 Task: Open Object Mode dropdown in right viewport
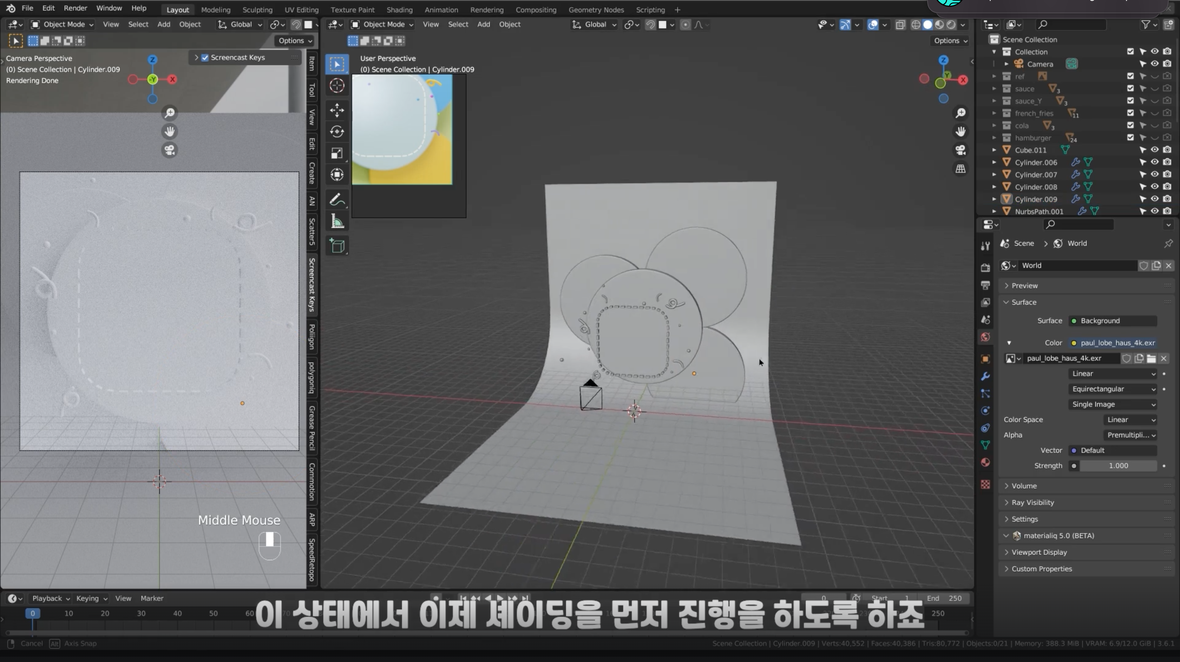(382, 25)
